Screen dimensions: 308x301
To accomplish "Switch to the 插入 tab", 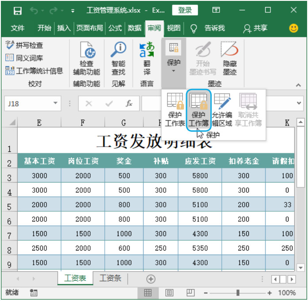I will pos(64,28).
